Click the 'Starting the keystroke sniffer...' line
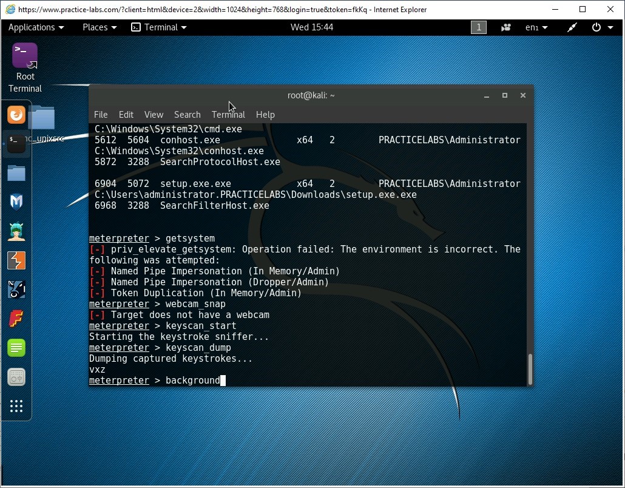 pyautogui.click(x=179, y=337)
